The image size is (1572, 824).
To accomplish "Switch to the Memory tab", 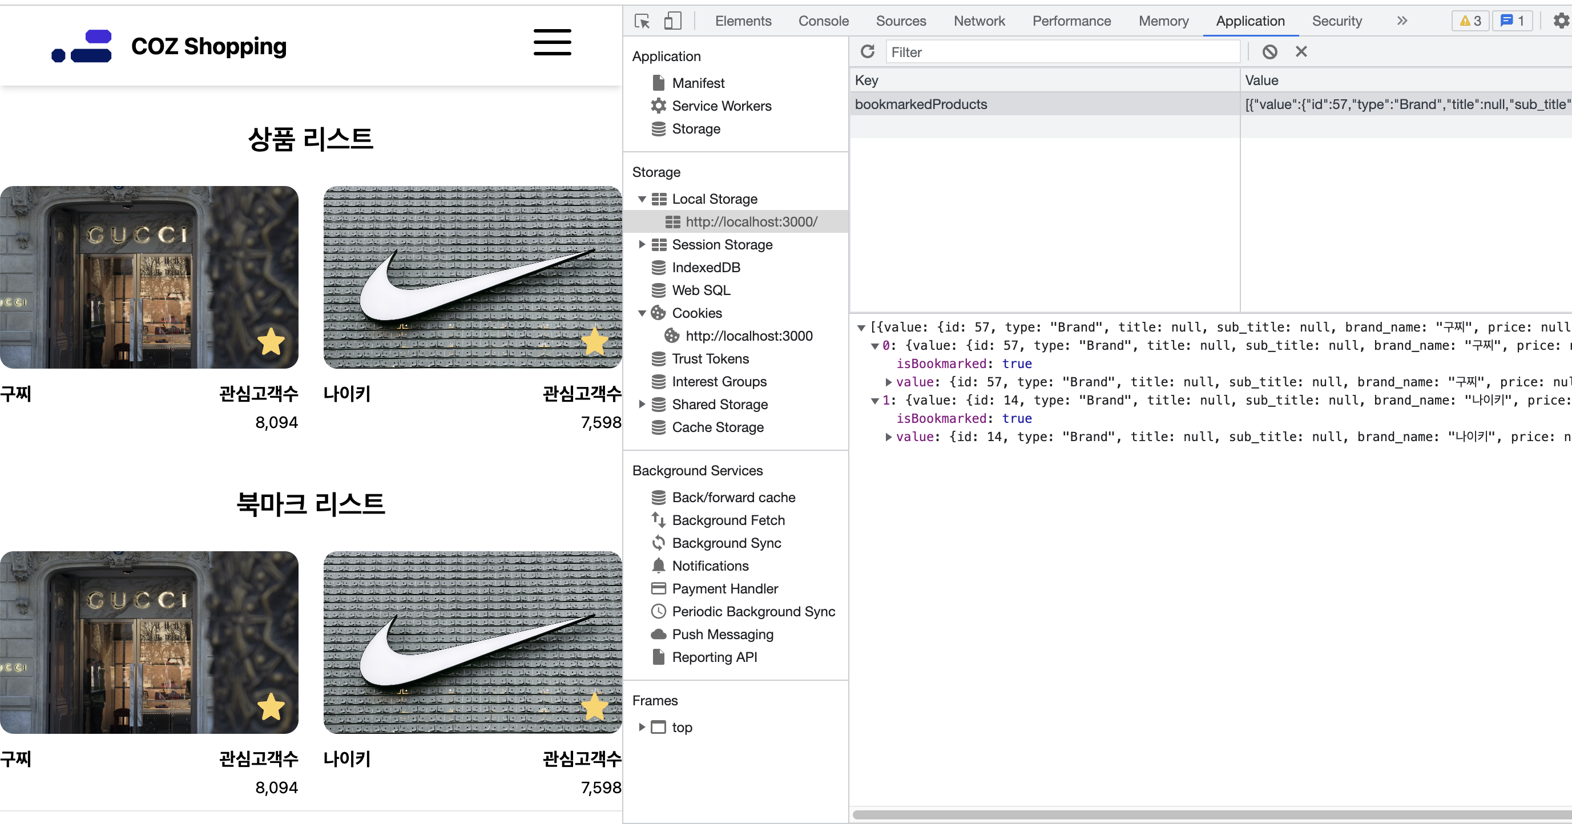I will click(x=1163, y=21).
